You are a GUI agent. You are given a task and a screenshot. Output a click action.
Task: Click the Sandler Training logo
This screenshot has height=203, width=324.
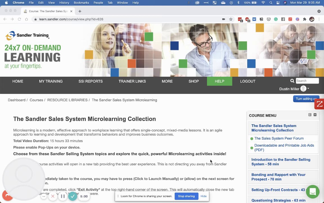[x=27, y=36]
